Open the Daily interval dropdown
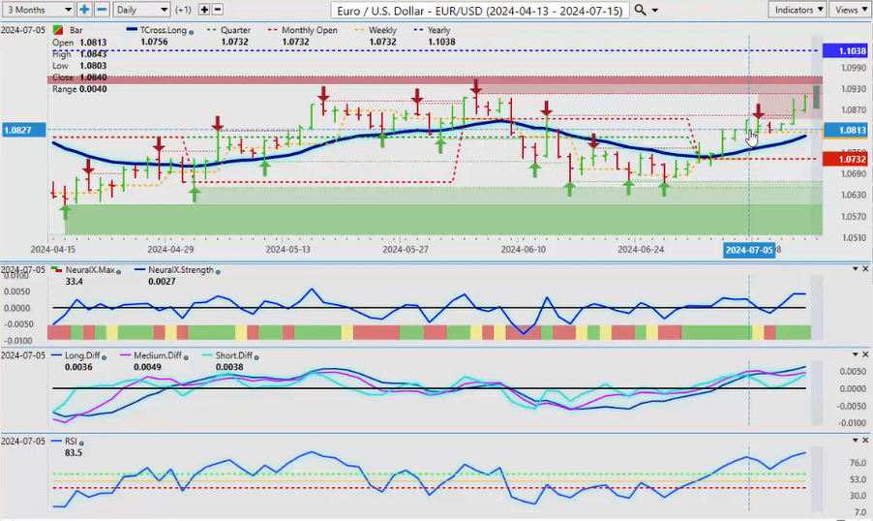This screenshot has width=873, height=521. [141, 10]
